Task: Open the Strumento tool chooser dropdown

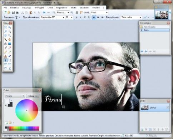Action: pos(20,18)
